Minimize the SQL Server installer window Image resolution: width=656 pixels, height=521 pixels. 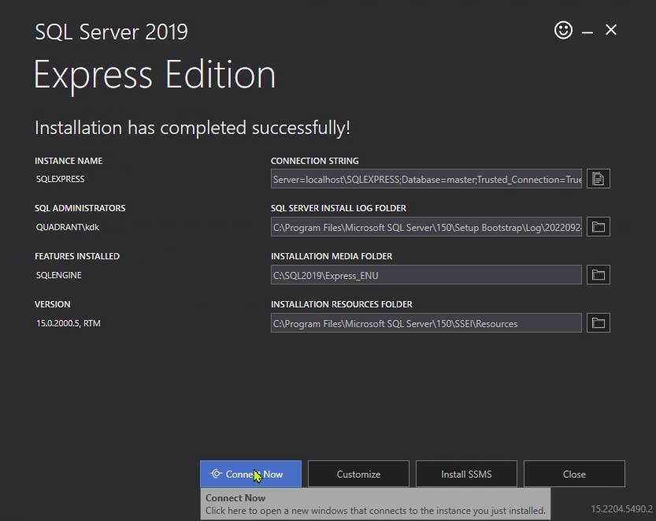(x=587, y=31)
